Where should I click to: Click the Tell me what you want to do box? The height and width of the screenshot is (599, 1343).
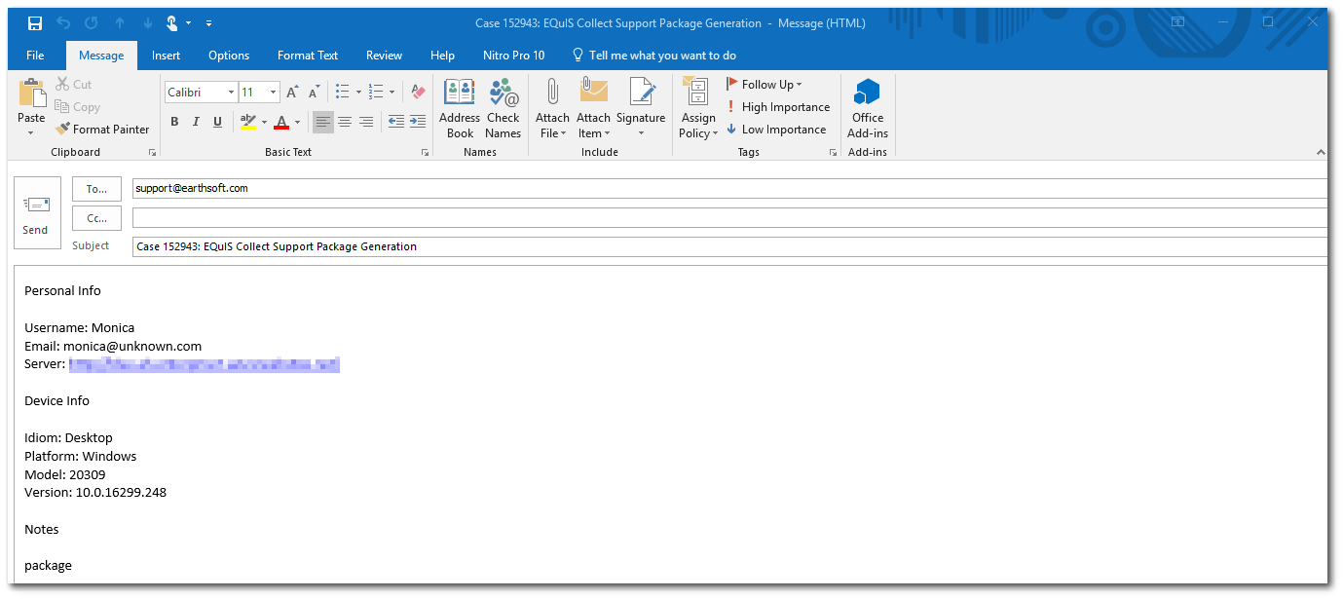click(x=653, y=56)
